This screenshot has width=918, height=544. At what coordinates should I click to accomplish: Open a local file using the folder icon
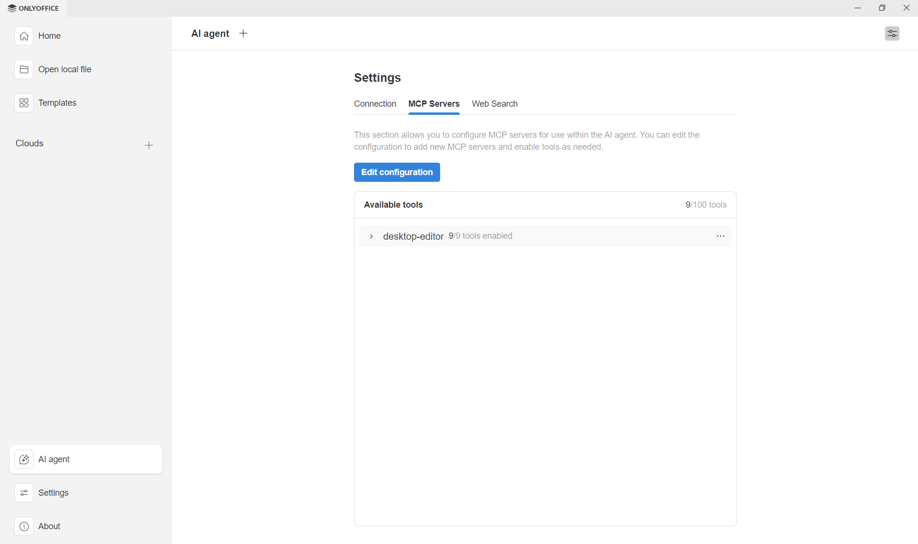pyautogui.click(x=24, y=69)
